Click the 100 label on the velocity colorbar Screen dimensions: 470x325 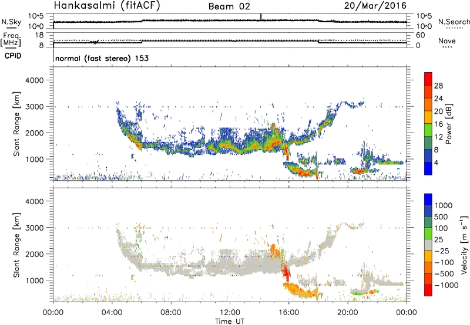point(441,228)
